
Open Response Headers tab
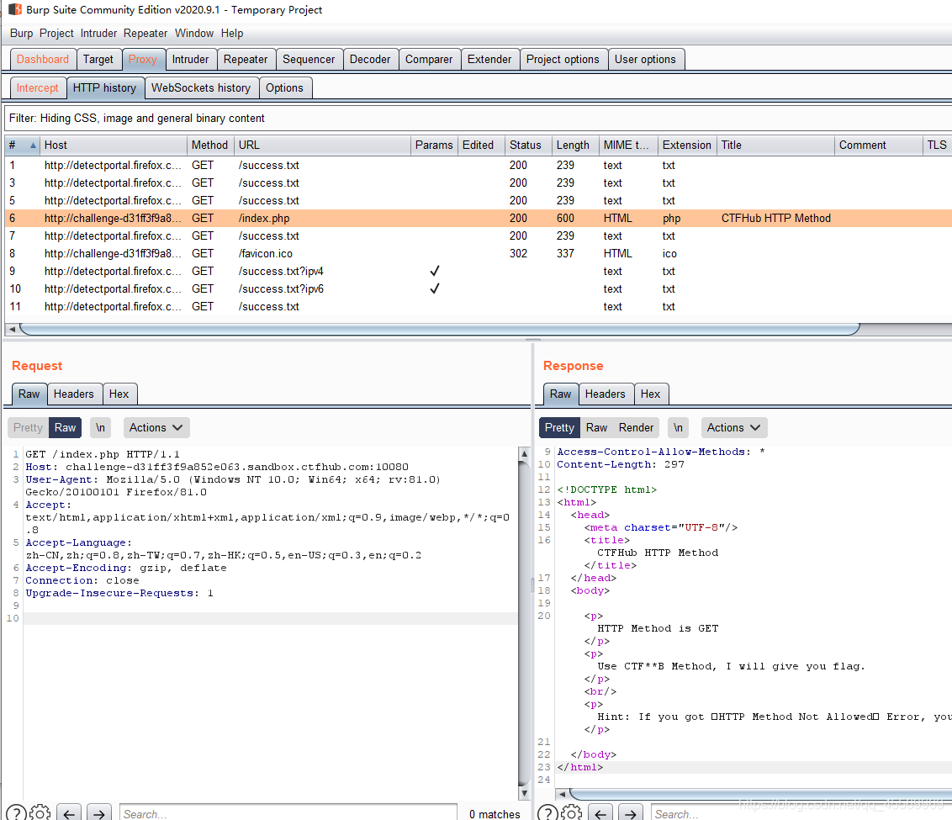coord(605,394)
